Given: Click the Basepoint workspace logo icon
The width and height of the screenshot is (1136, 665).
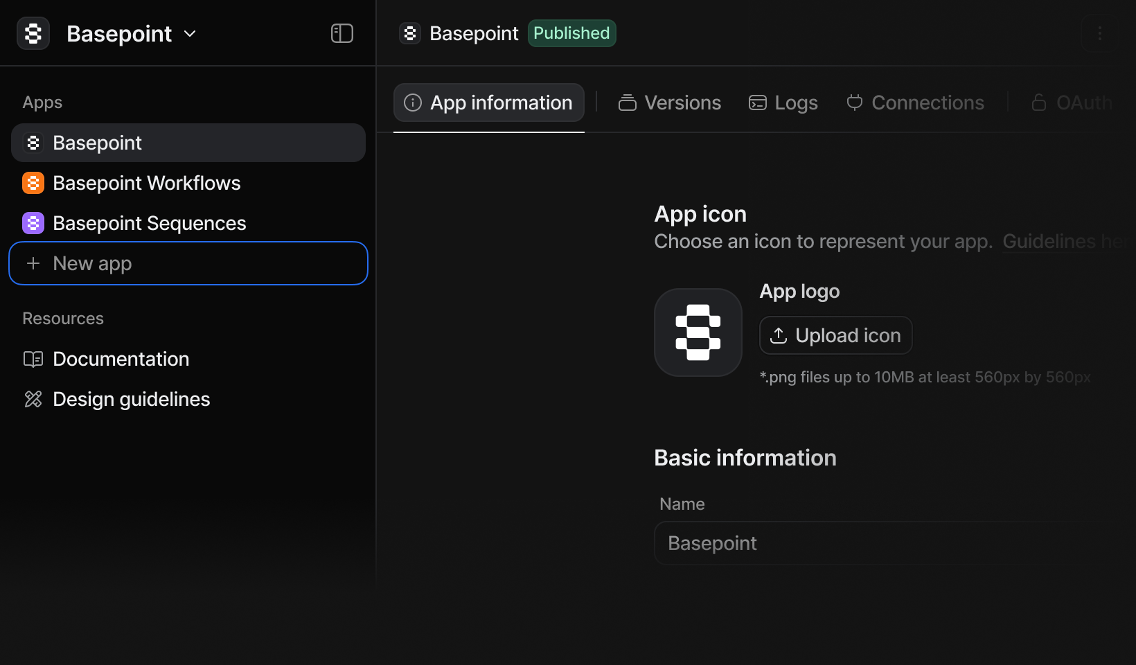Looking at the screenshot, I should click(33, 33).
